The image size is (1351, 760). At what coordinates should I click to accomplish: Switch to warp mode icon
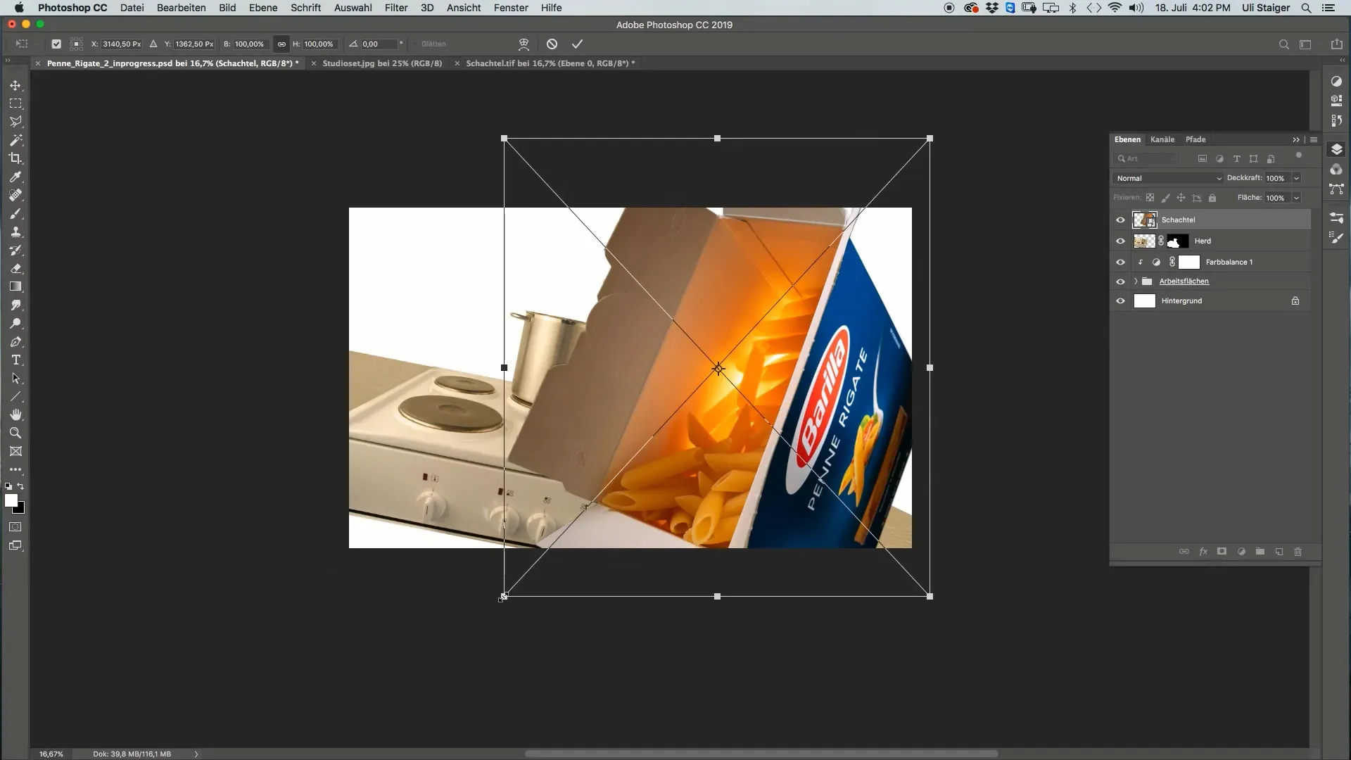(x=524, y=44)
